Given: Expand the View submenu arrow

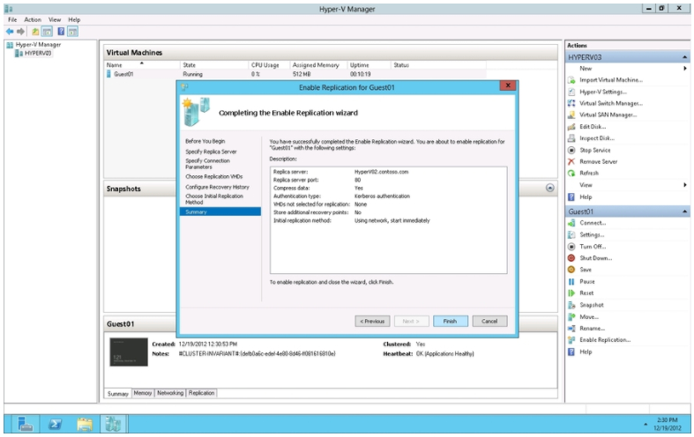Looking at the screenshot, I should (684, 185).
